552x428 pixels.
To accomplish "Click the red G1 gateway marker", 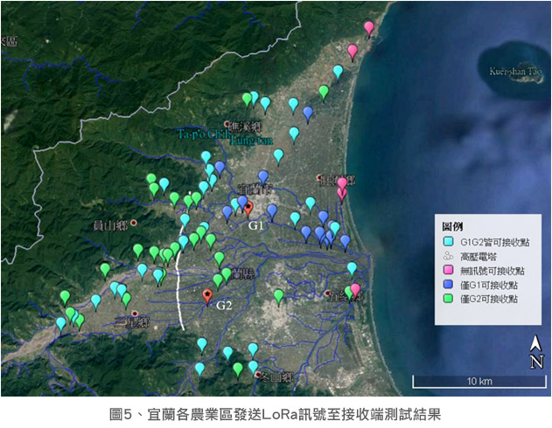I will tap(248, 210).
